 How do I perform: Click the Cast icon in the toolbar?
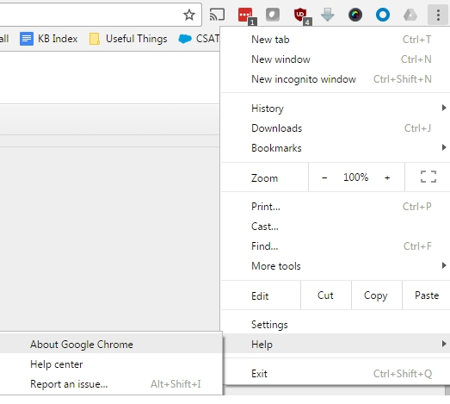(217, 15)
